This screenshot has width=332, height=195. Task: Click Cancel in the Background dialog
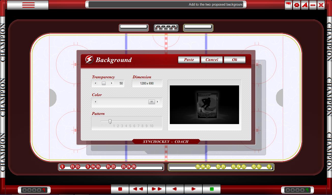coord(212,60)
